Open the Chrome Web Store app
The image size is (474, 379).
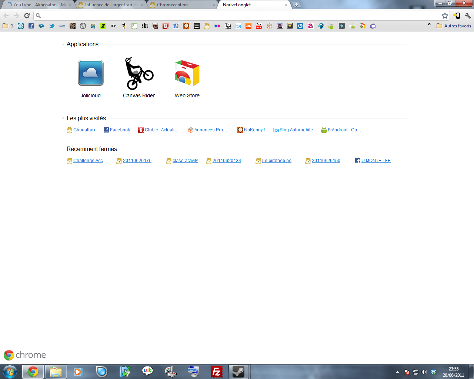pyautogui.click(x=187, y=74)
